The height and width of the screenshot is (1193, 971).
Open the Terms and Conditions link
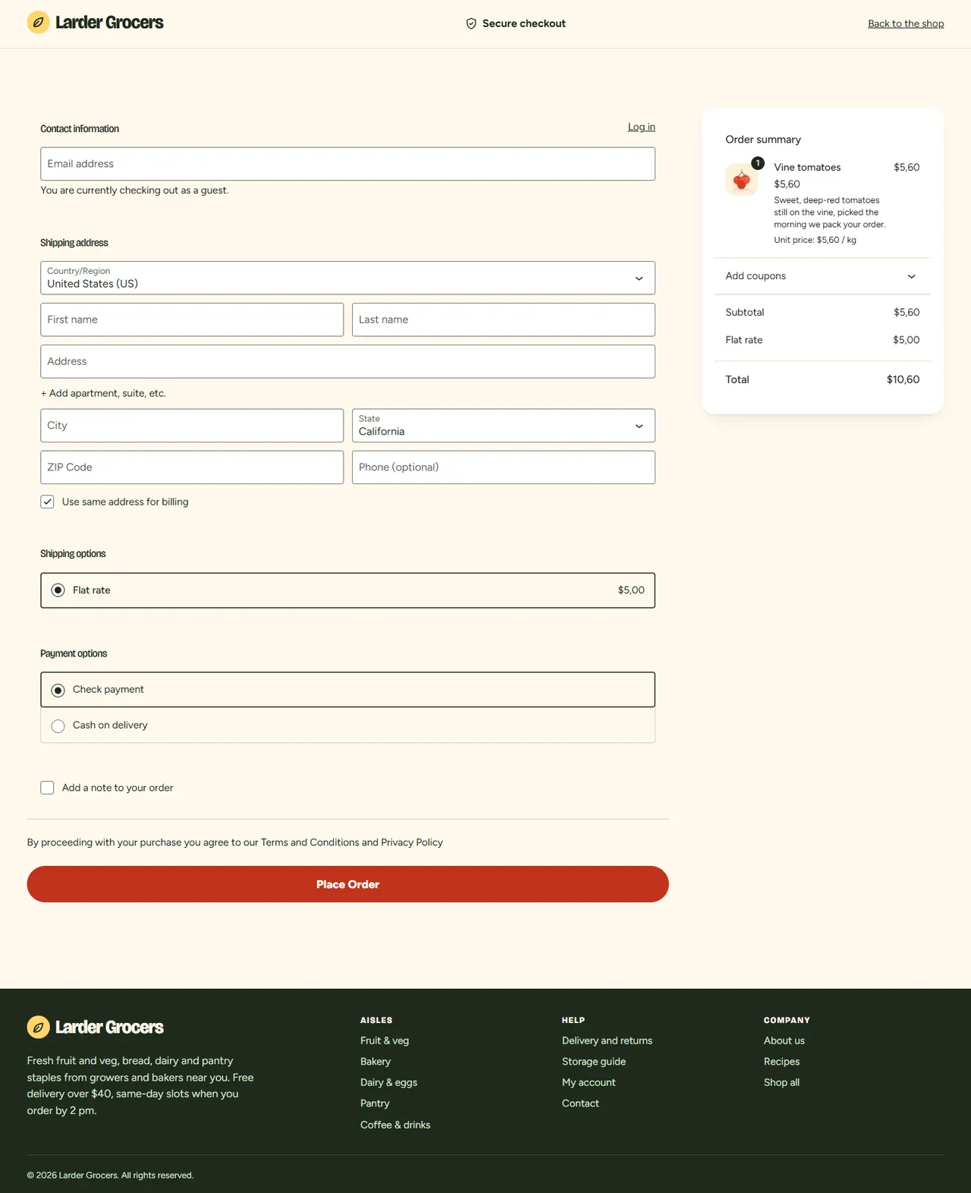[310, 842]
